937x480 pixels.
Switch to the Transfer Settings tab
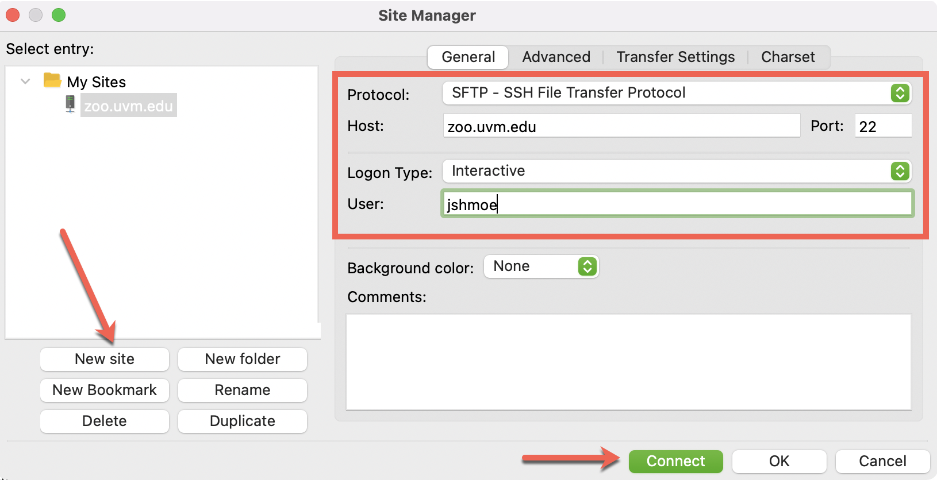(675, 57)
